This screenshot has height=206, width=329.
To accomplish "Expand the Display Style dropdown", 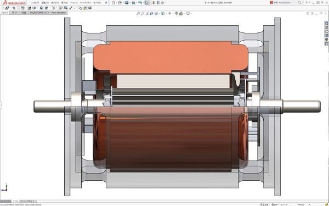I will [166, 13].
